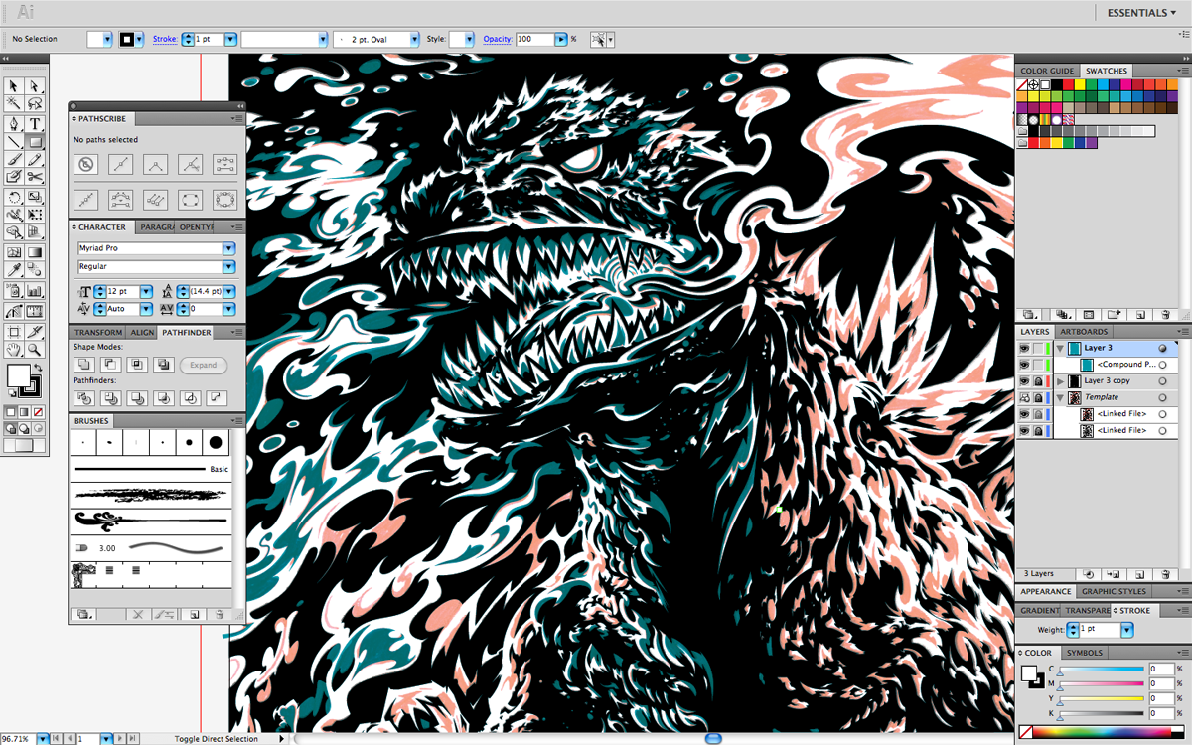Select the Scissors tool
This screenshot has width=1192, height=745.
coord(35,176)
